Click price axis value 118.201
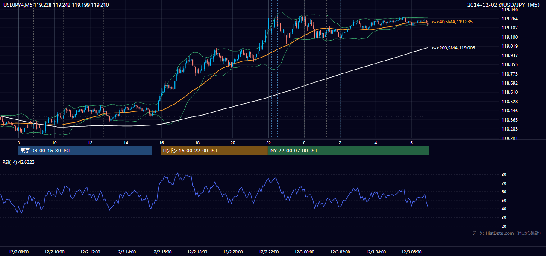This screenshot has height=256, width=546. [x=509, y=138]
